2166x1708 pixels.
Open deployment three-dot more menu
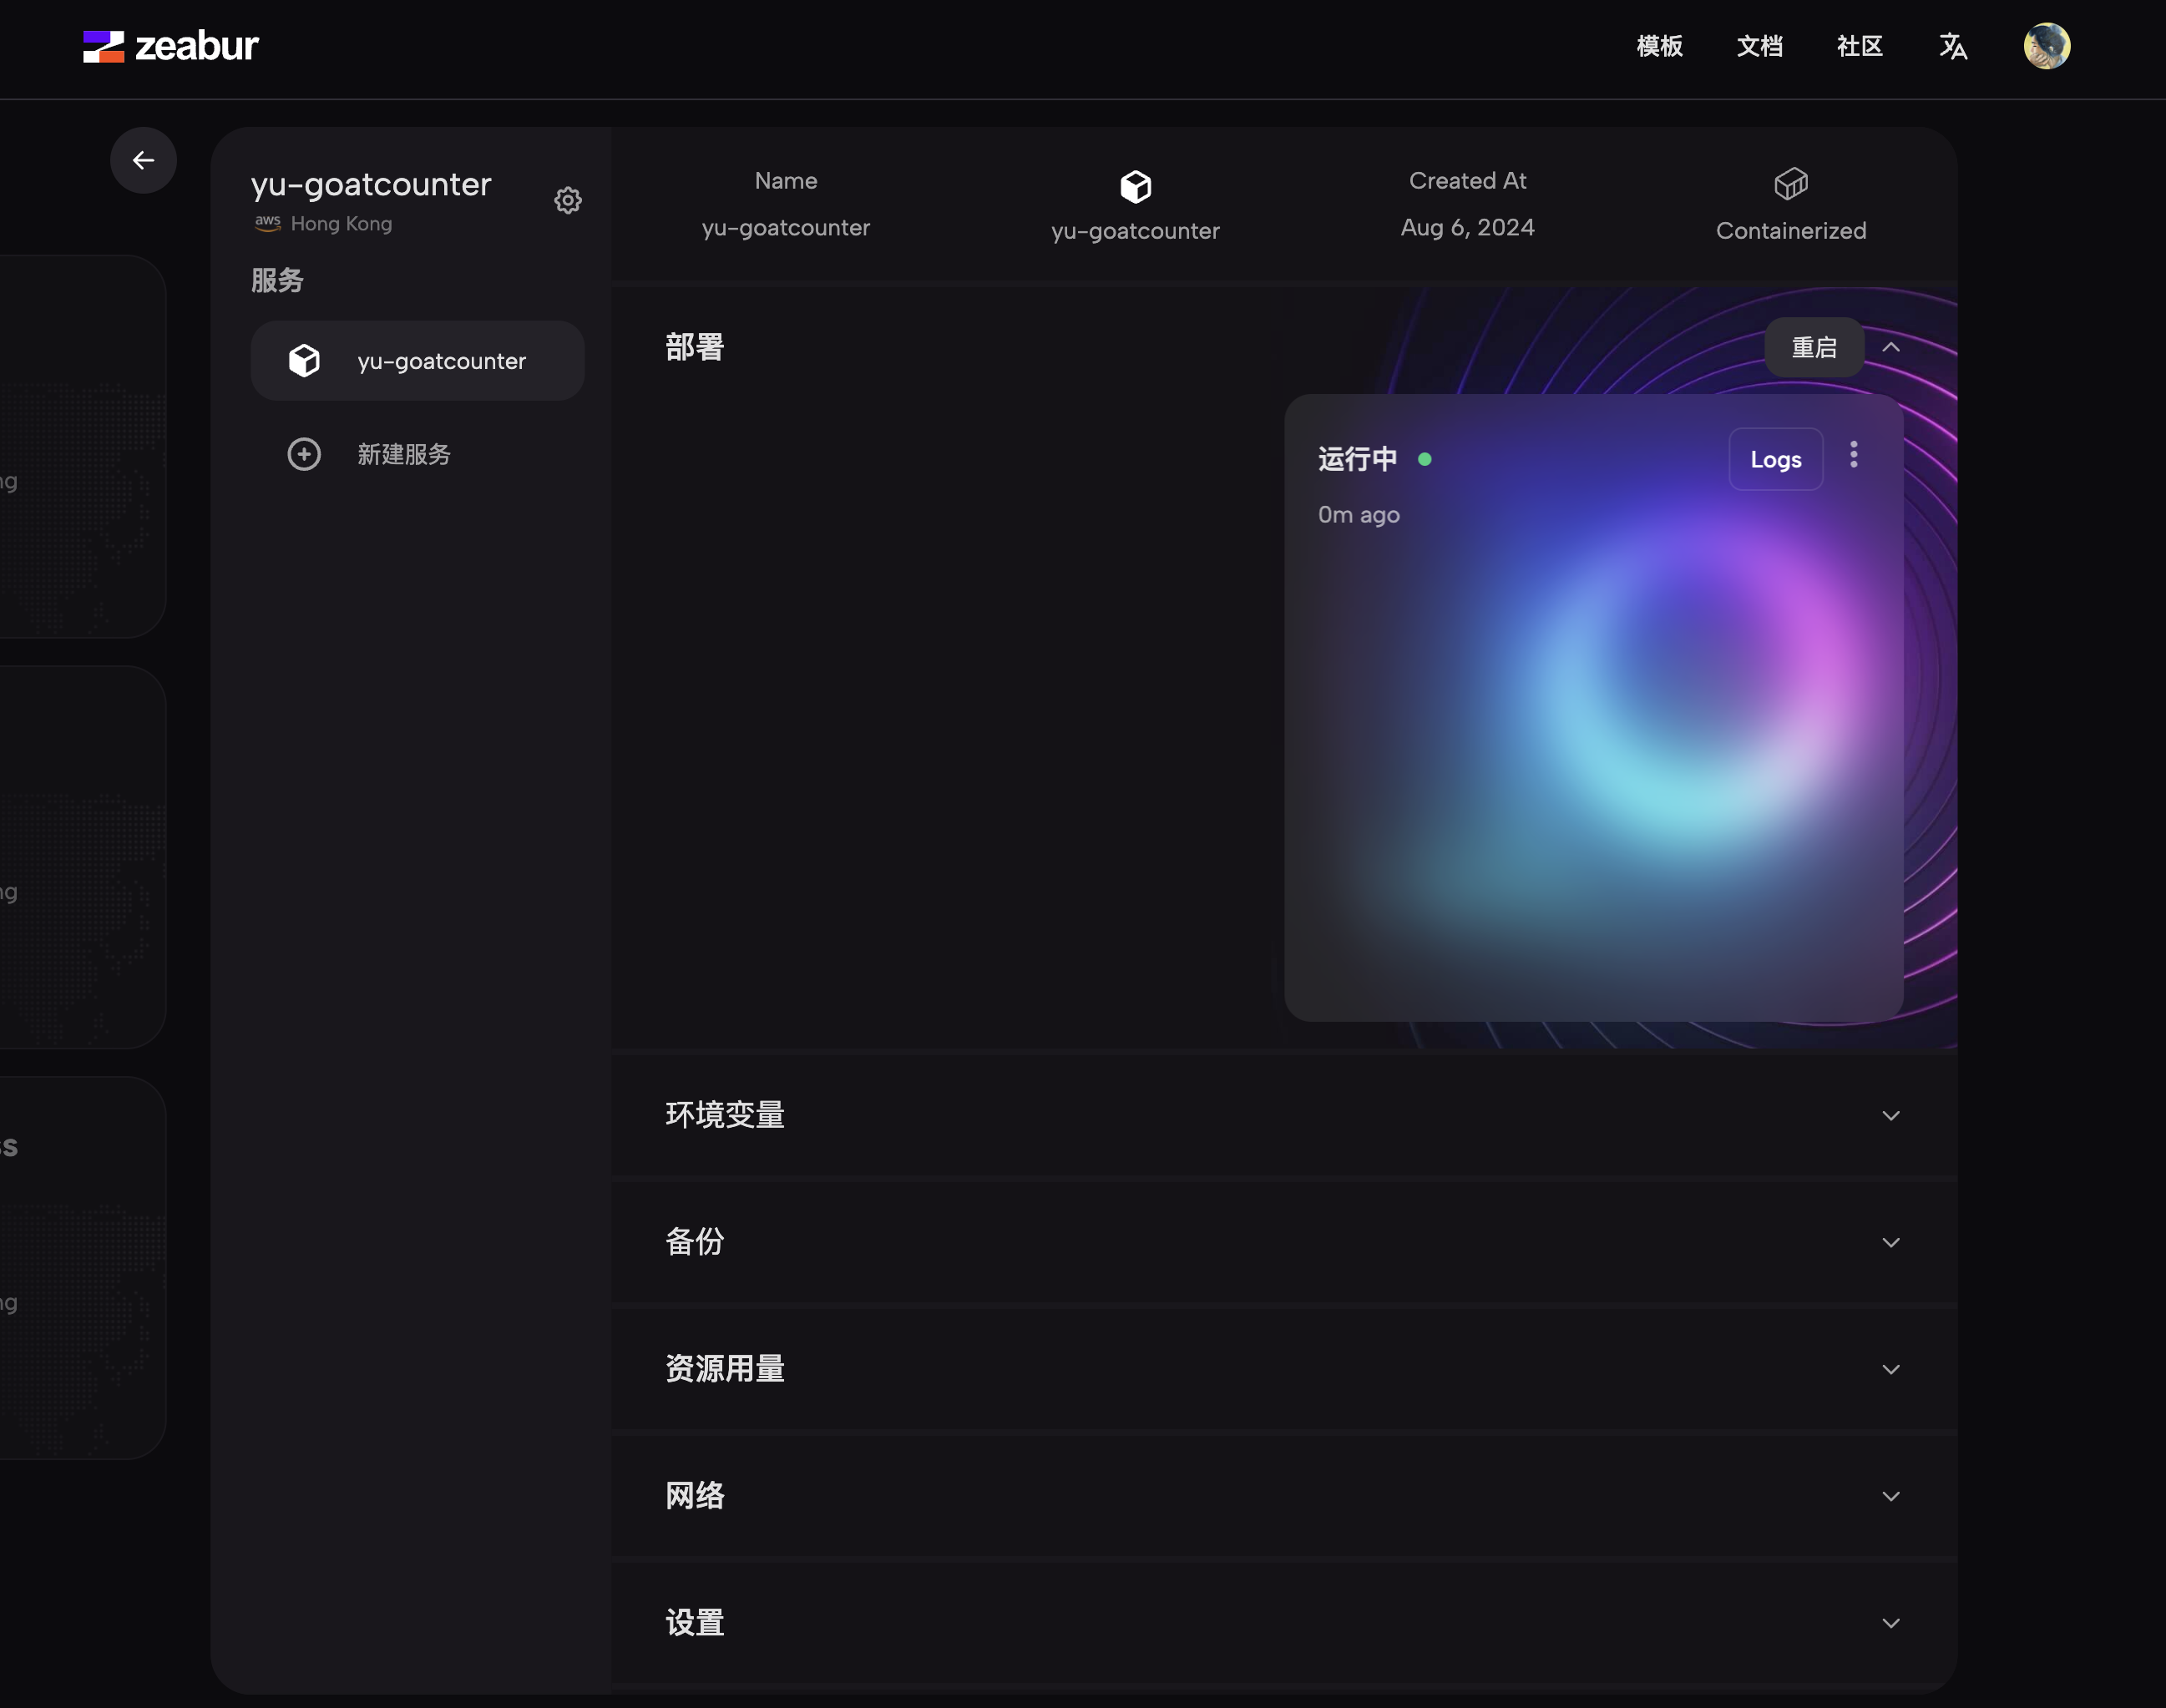[x=1854, y=455]
